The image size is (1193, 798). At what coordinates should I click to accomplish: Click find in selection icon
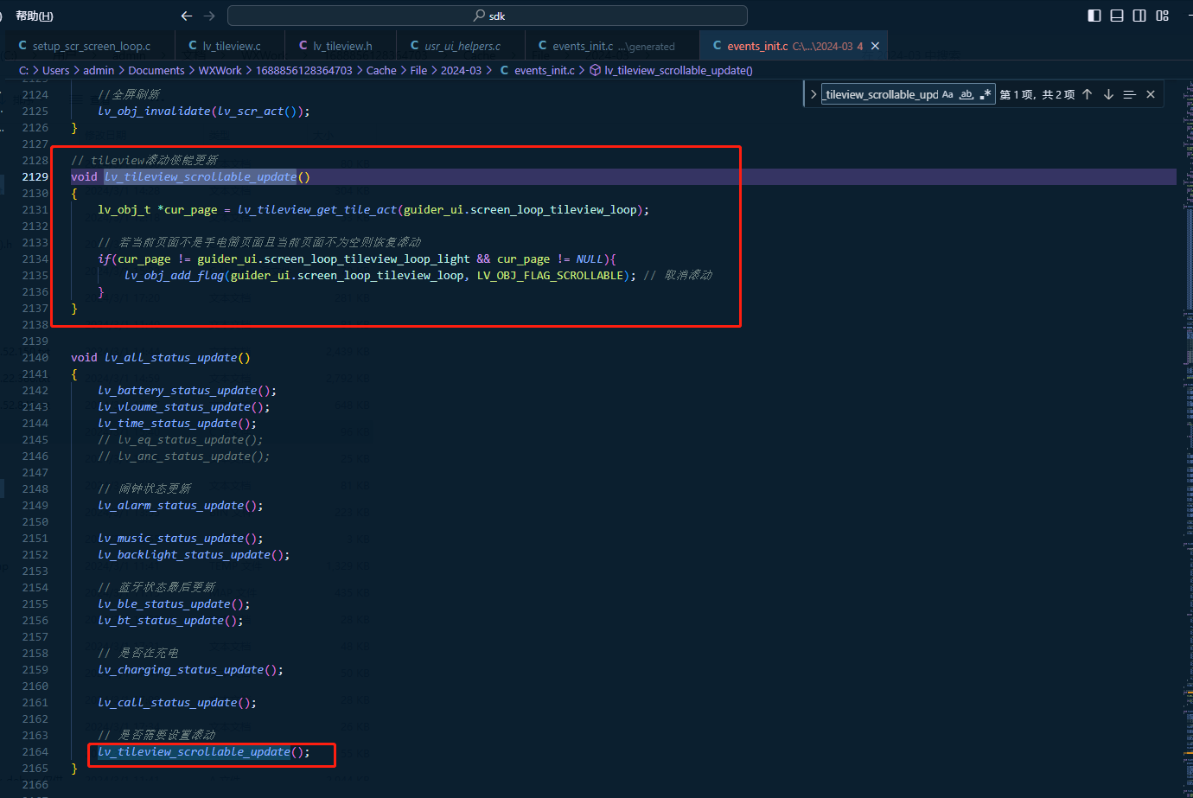[1129, 94]
